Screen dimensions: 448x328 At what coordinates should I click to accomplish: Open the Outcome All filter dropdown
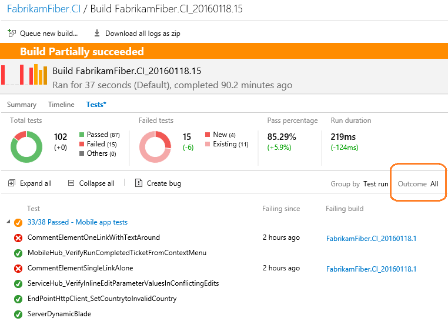point(418,184)
